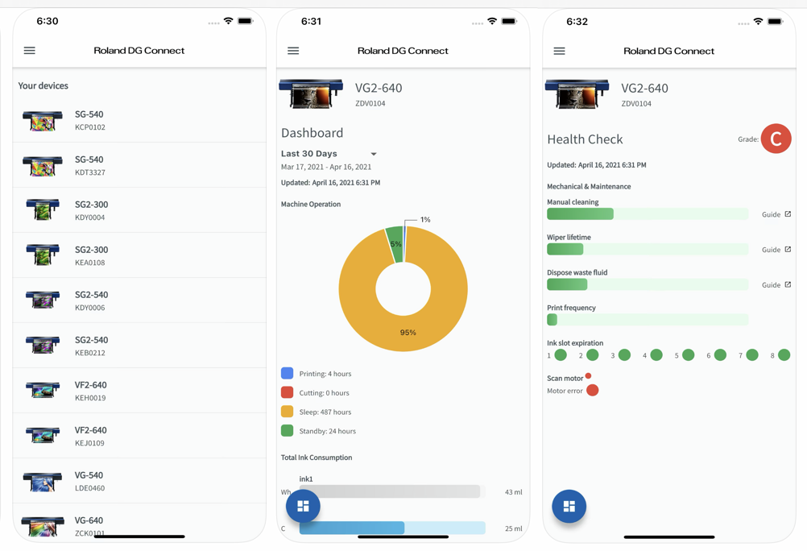Click the cyan ink 25 ml consumption bar

point(392,528)
